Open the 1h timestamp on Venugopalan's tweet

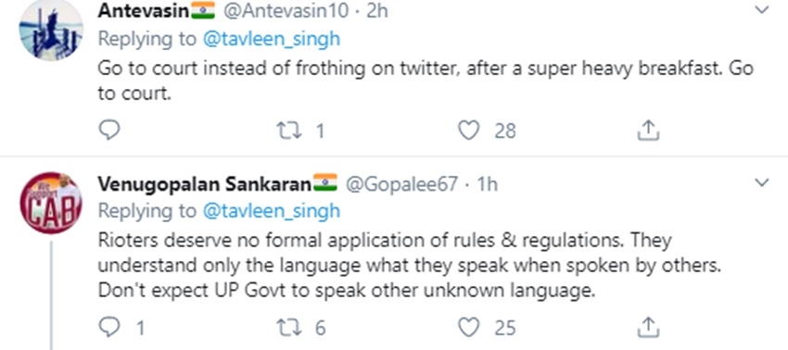pyautogui.click(x=487, y=184)
